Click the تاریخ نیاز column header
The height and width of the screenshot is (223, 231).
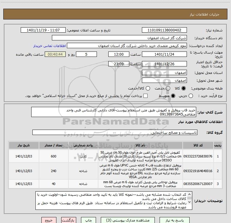(x=24, y=145)
